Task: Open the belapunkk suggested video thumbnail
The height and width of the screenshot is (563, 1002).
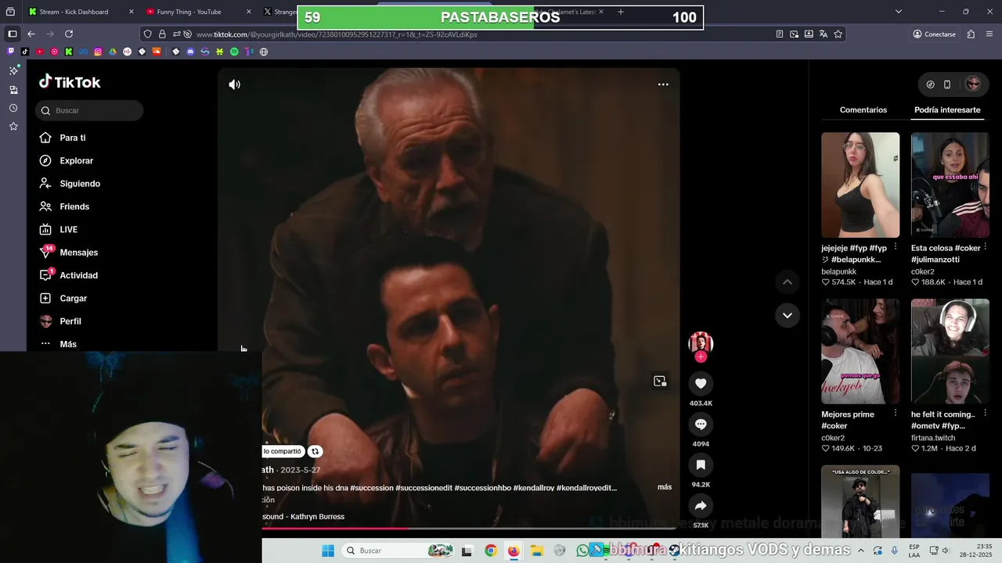Action: point(860,185)
